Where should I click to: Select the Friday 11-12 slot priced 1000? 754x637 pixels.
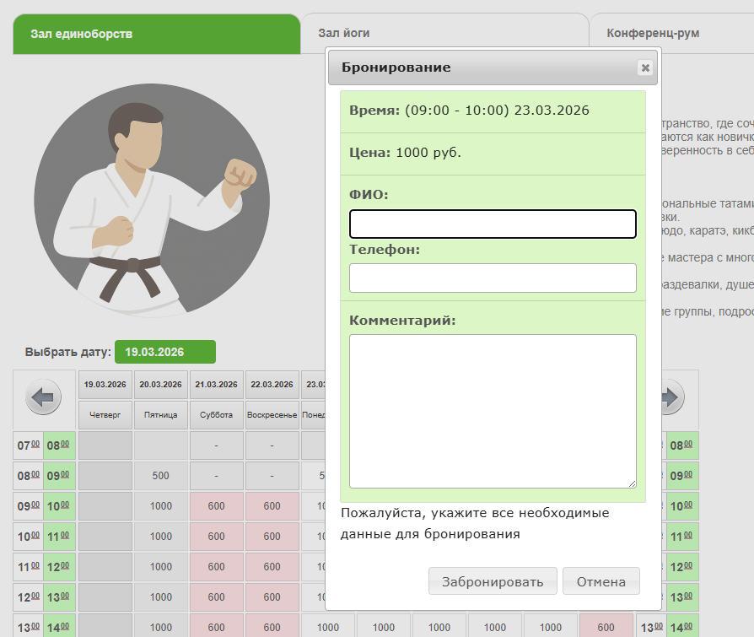pos(160,566)
